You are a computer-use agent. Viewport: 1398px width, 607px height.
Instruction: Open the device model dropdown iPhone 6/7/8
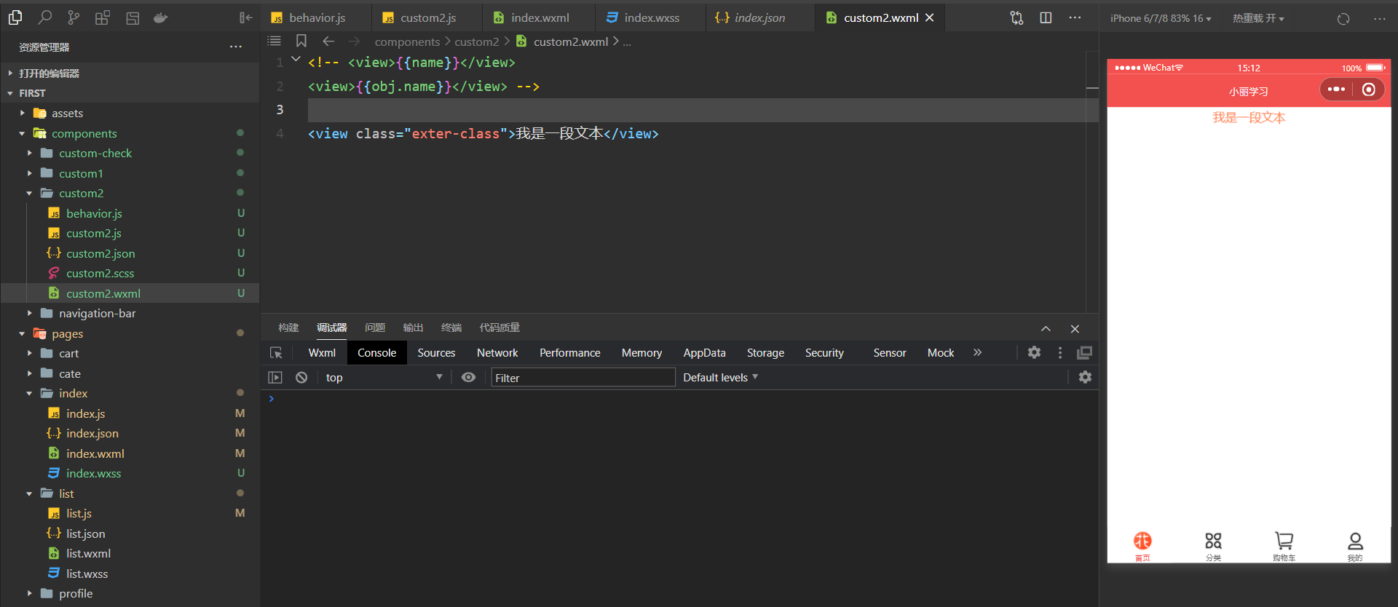(1161, 18)
